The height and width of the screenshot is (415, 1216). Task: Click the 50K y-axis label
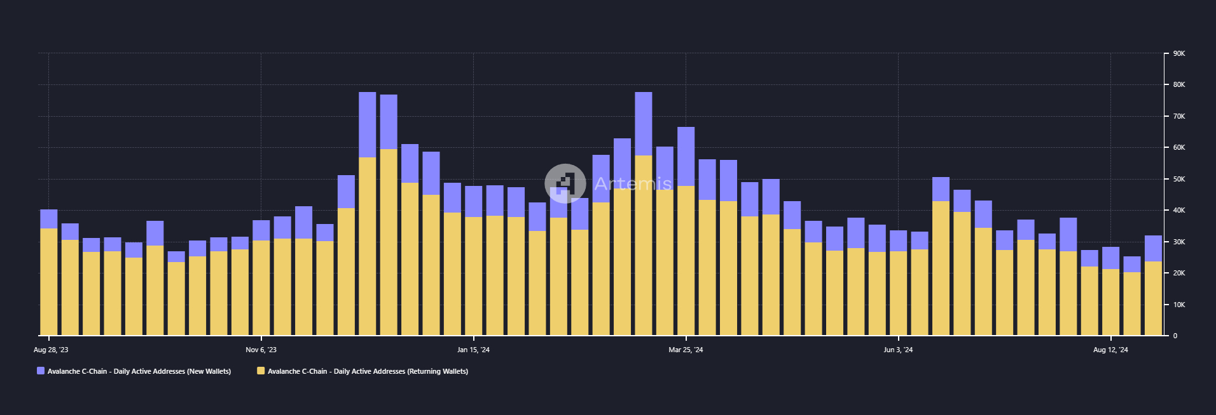click(x=1179, y=179)
